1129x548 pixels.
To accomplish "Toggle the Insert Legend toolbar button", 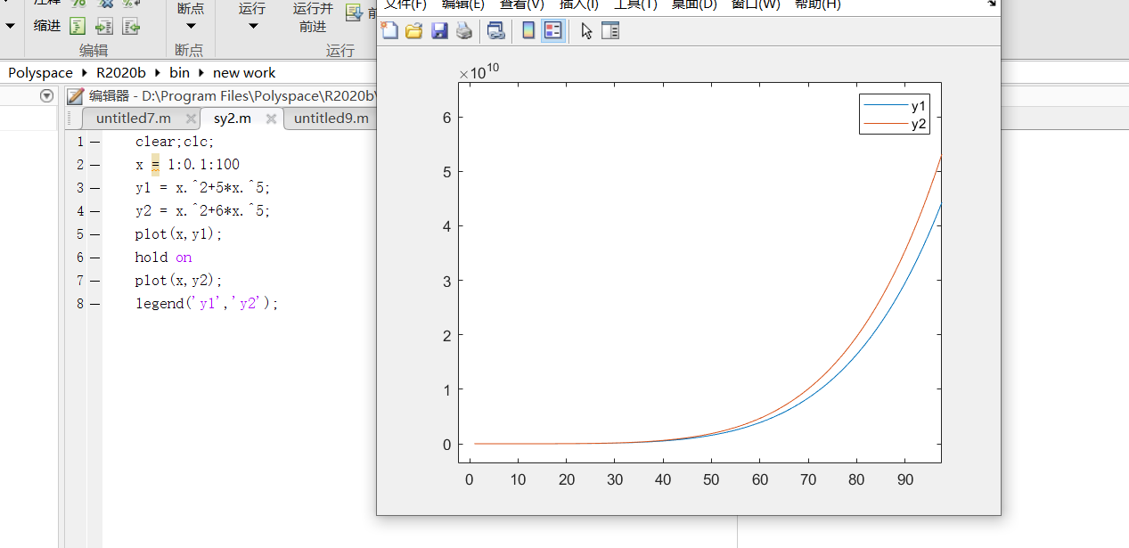I will pyautogui.click(x=552, y=31).
